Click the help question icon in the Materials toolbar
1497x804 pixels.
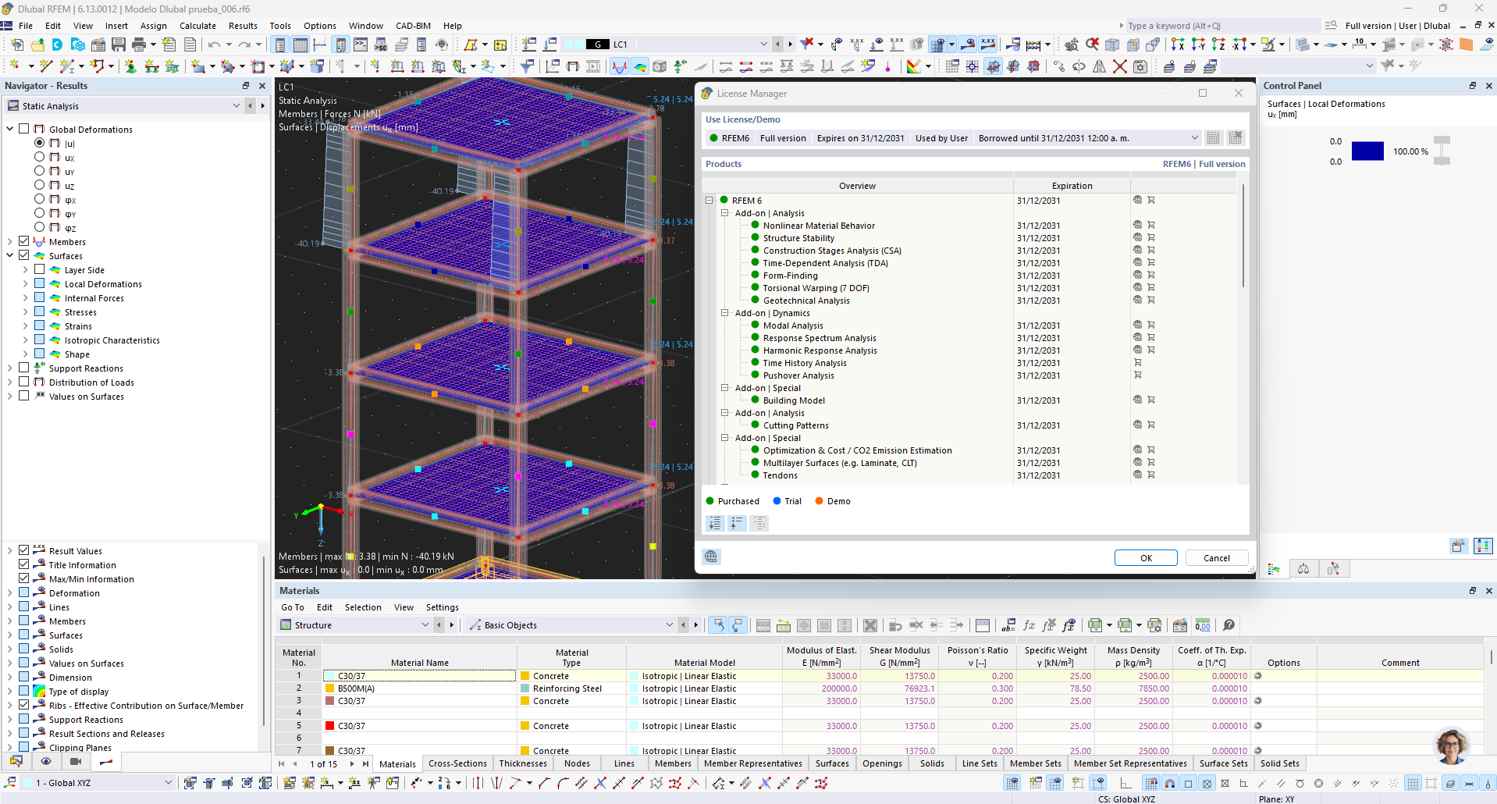click(x=1229, y=625)
